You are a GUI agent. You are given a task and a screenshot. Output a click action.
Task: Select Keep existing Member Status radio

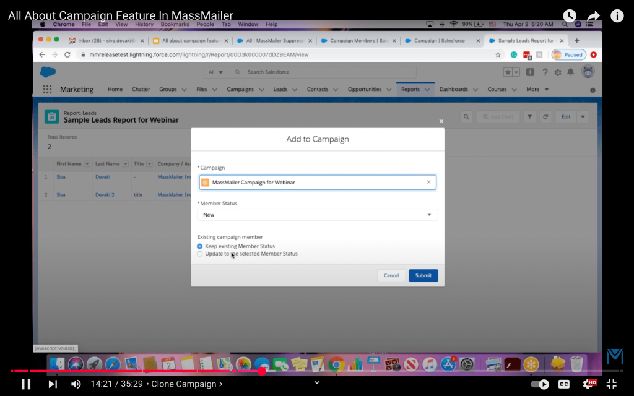pos(200,246)
